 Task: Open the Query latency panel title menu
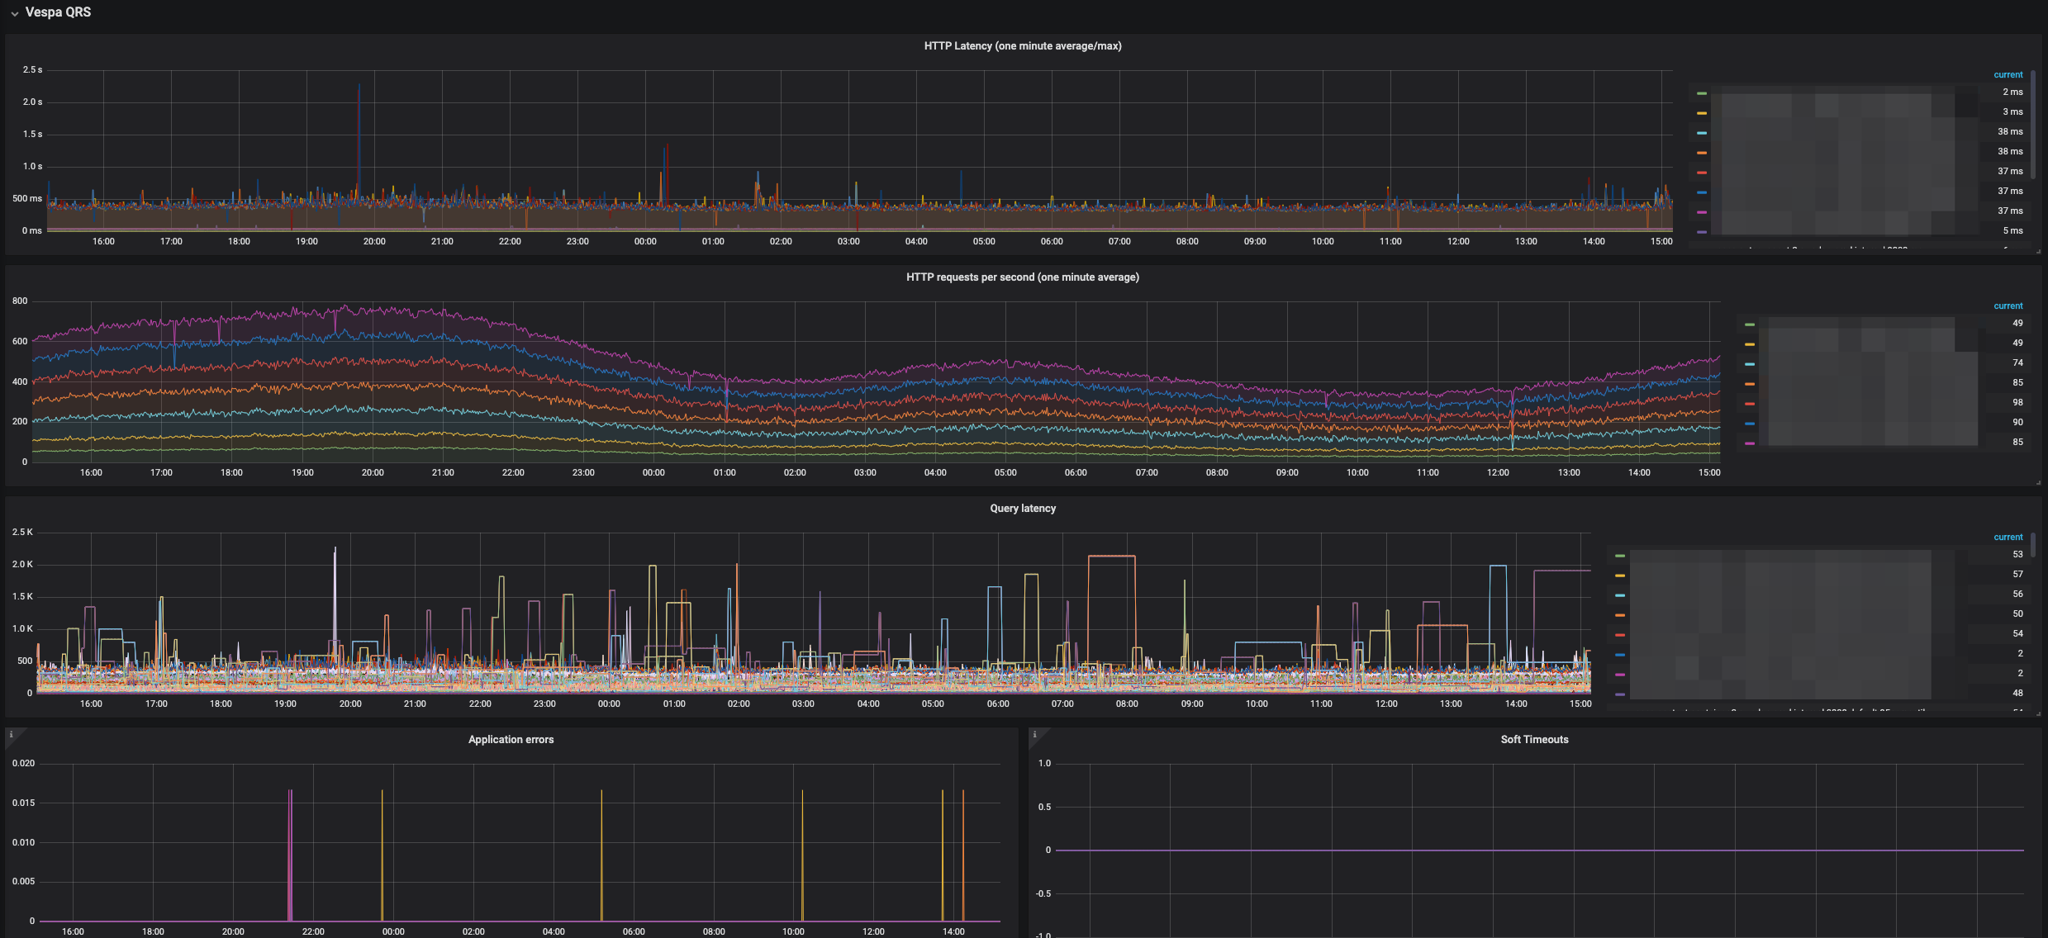(1022, 509)
